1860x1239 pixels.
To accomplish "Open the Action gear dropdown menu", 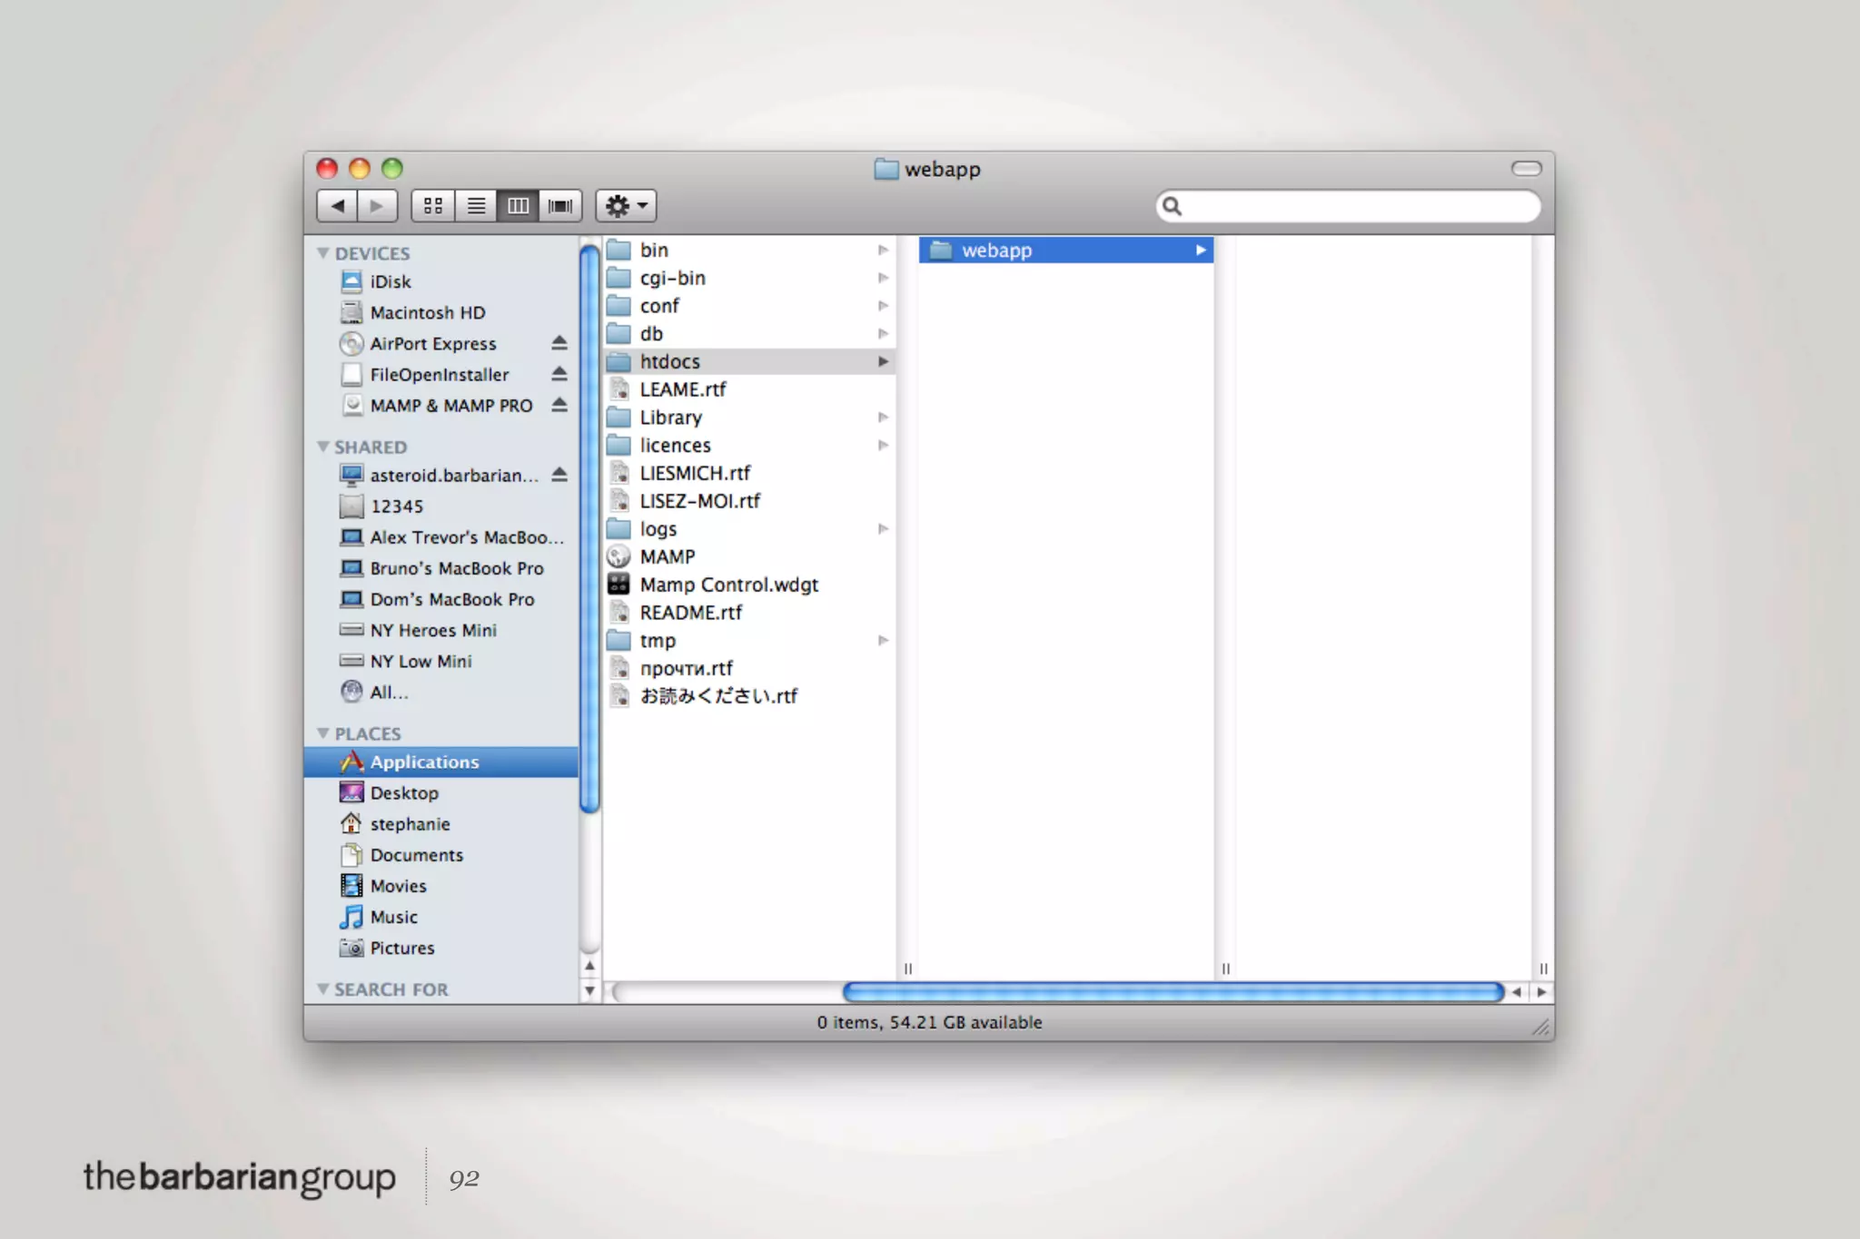I will pyautogui.click(x=626, y=206).
